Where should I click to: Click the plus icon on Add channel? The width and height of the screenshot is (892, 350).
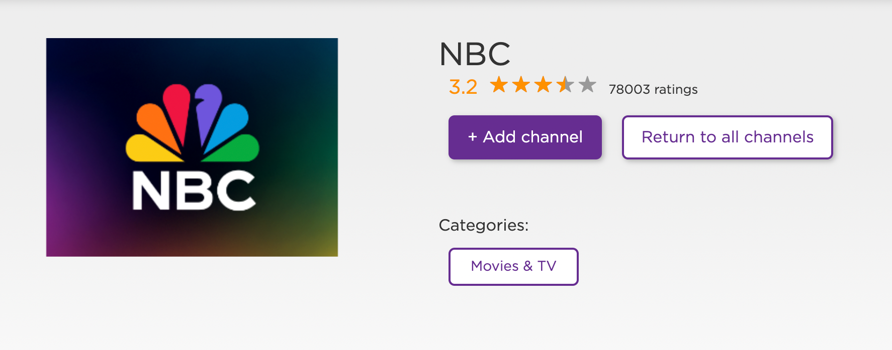tap(473, 137)
